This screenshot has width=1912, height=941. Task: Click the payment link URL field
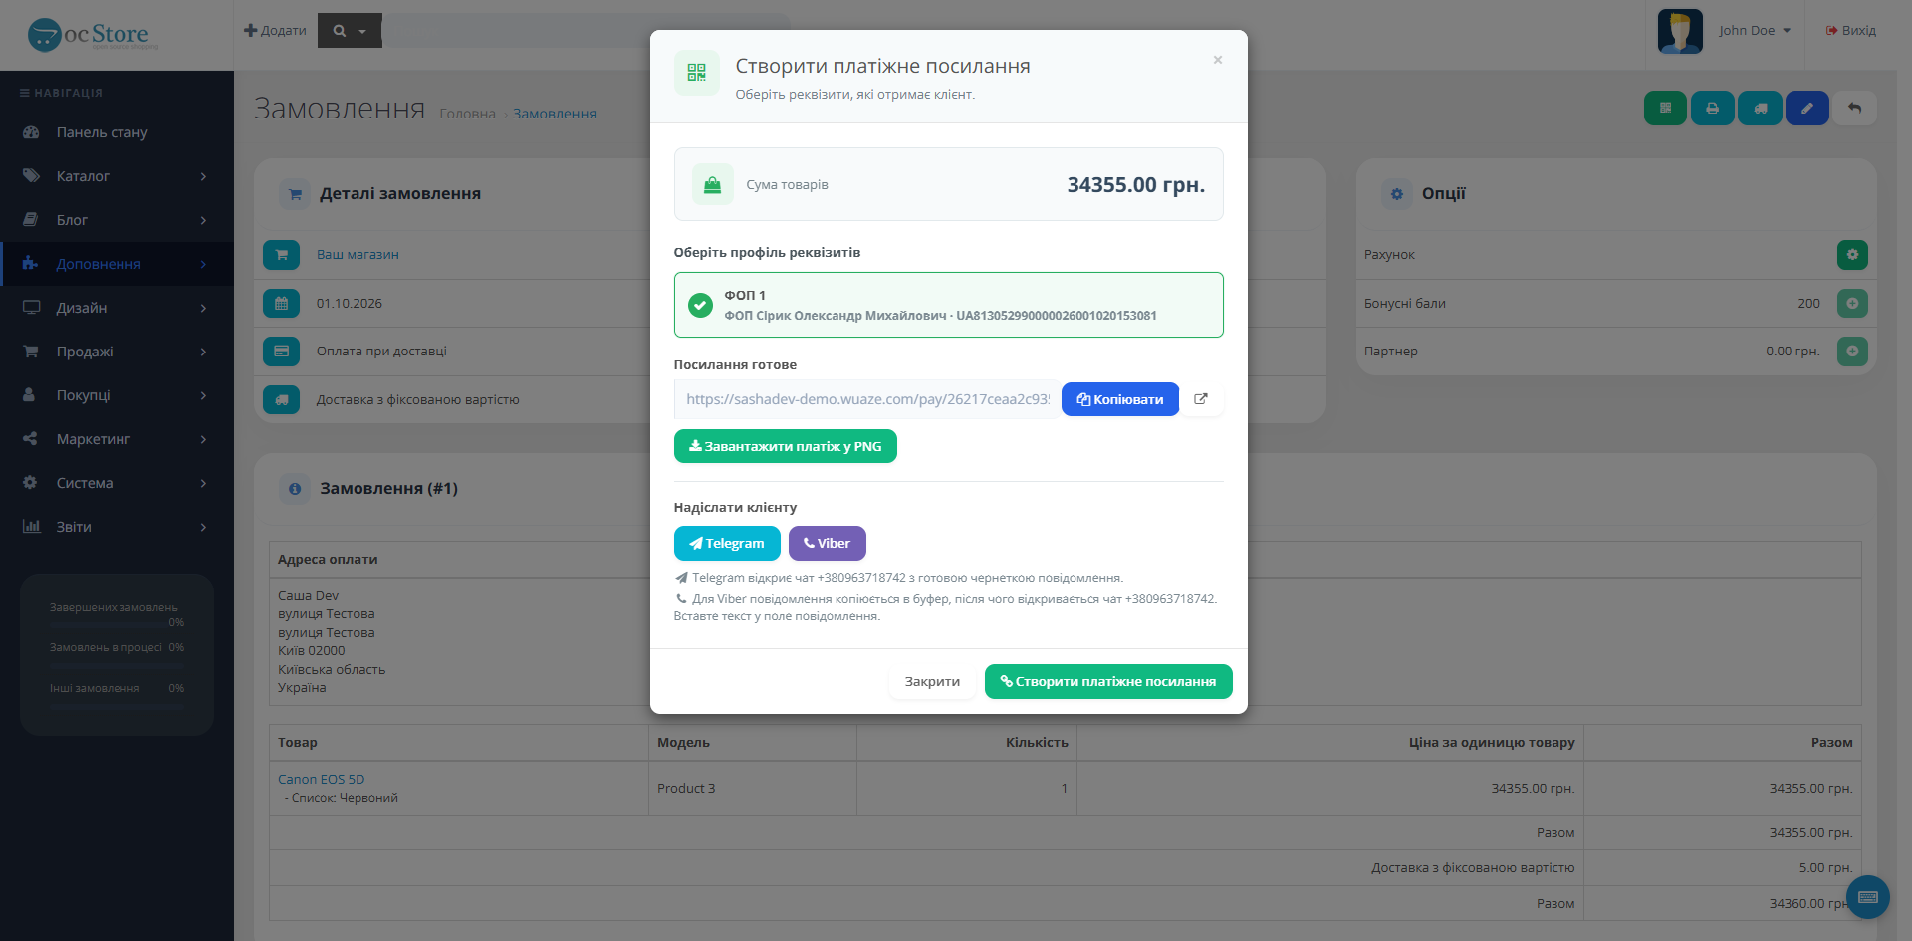tap(865, 399)
